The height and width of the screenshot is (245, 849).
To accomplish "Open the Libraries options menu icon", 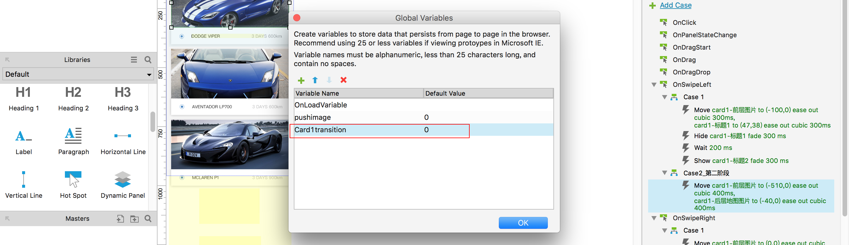I will 134,60.
